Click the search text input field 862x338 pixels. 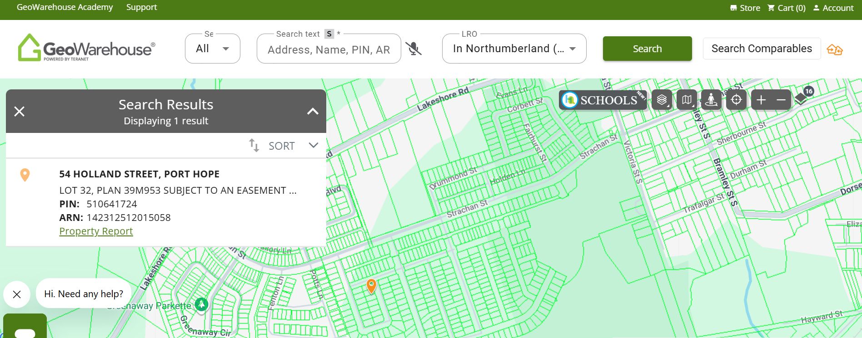click(329, 49)
